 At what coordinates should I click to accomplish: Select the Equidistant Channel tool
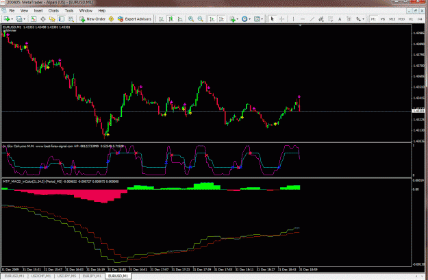(x=321, y=19)
